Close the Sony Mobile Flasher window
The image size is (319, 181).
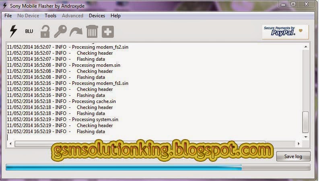click(x=307, y=4)
